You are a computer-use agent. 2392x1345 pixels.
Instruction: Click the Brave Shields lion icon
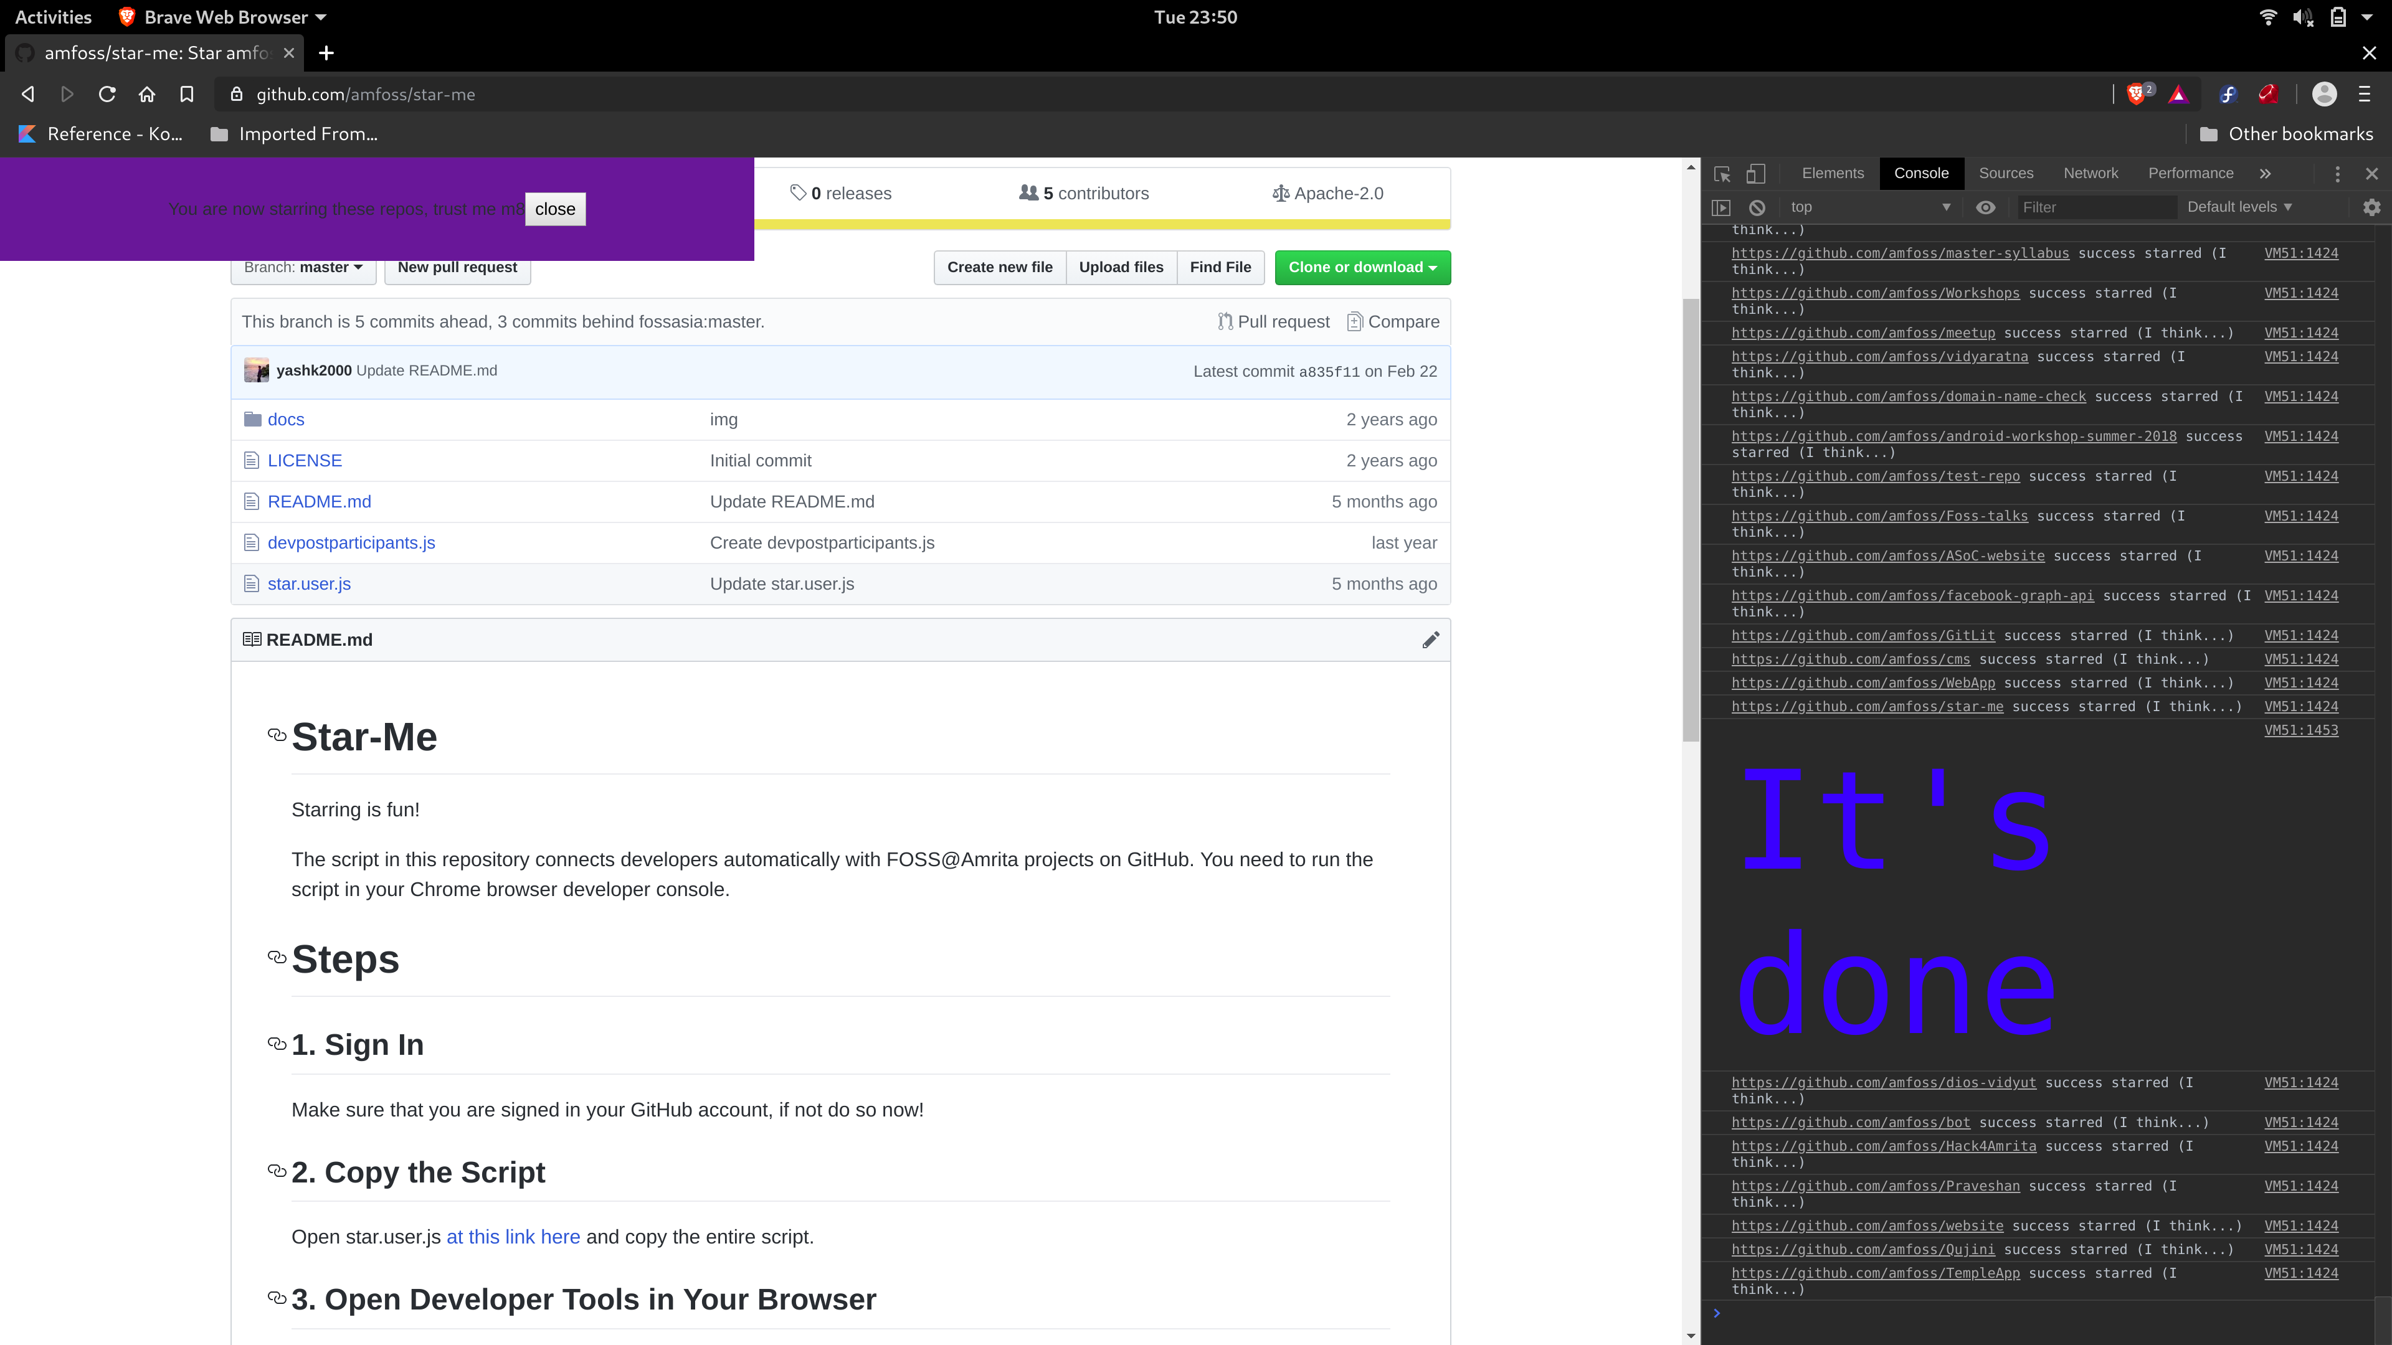pos(2136,94)
